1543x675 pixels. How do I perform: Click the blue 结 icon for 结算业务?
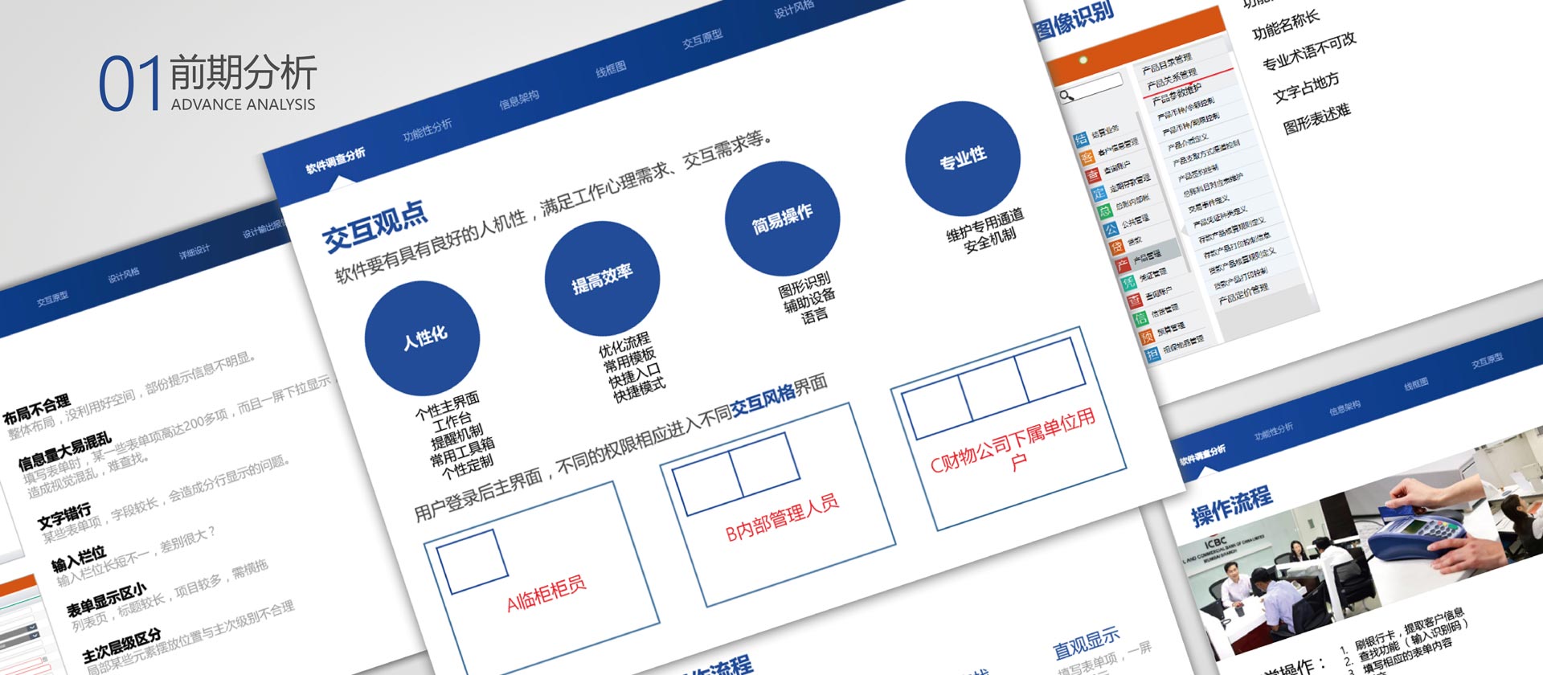tap(1081, 139)
